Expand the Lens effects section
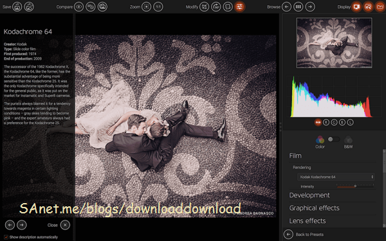This screenshot has height=241, width=386. tap(308, 221)
